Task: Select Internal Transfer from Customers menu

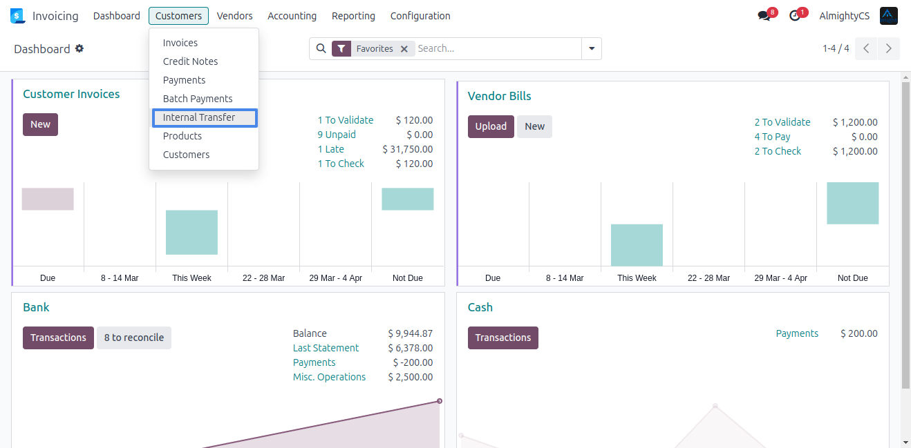Action: click(199, 117)
